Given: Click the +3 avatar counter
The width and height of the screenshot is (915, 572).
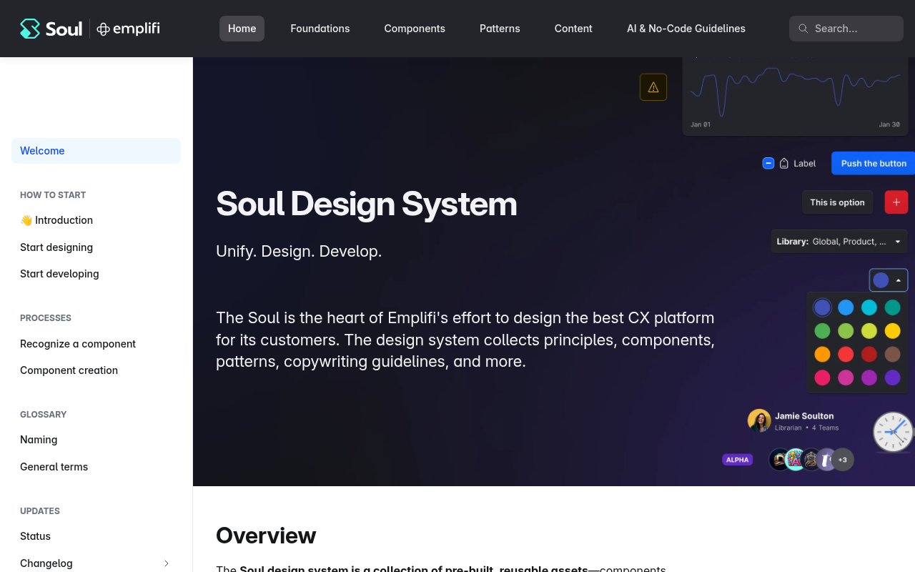Looking at the screenshot, I should coord(843,460).
